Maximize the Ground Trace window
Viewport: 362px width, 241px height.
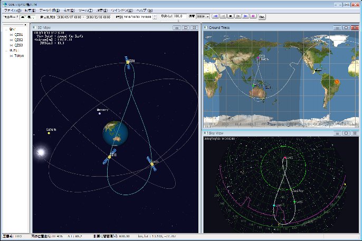[346, 27]
